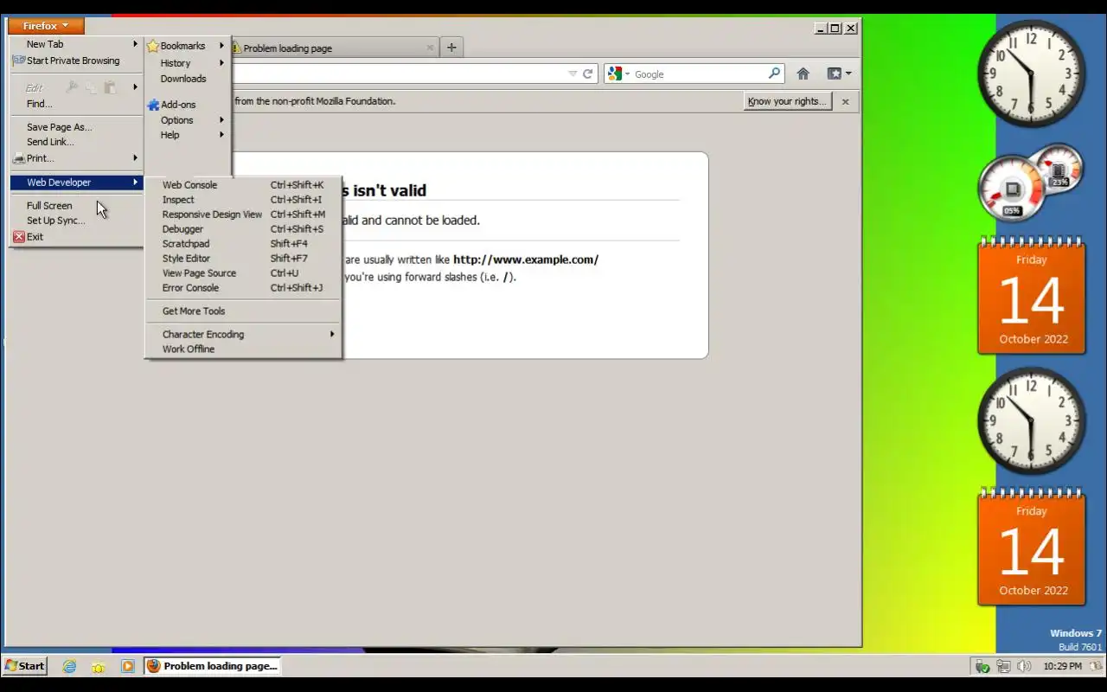Screen dimensions: 1107x692
Task: Click the Media Player taskbar icon
Action: pos(128,666)
